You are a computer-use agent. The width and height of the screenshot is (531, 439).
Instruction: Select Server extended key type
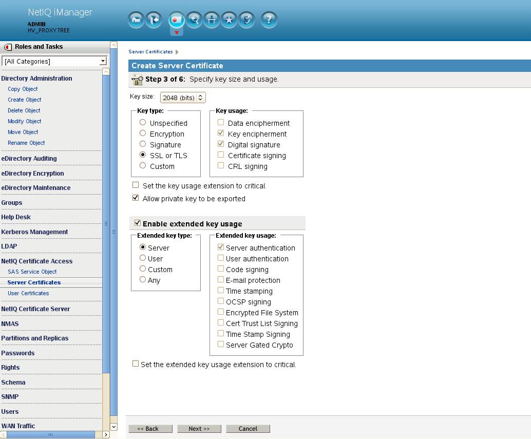click(x=143, y=247)
